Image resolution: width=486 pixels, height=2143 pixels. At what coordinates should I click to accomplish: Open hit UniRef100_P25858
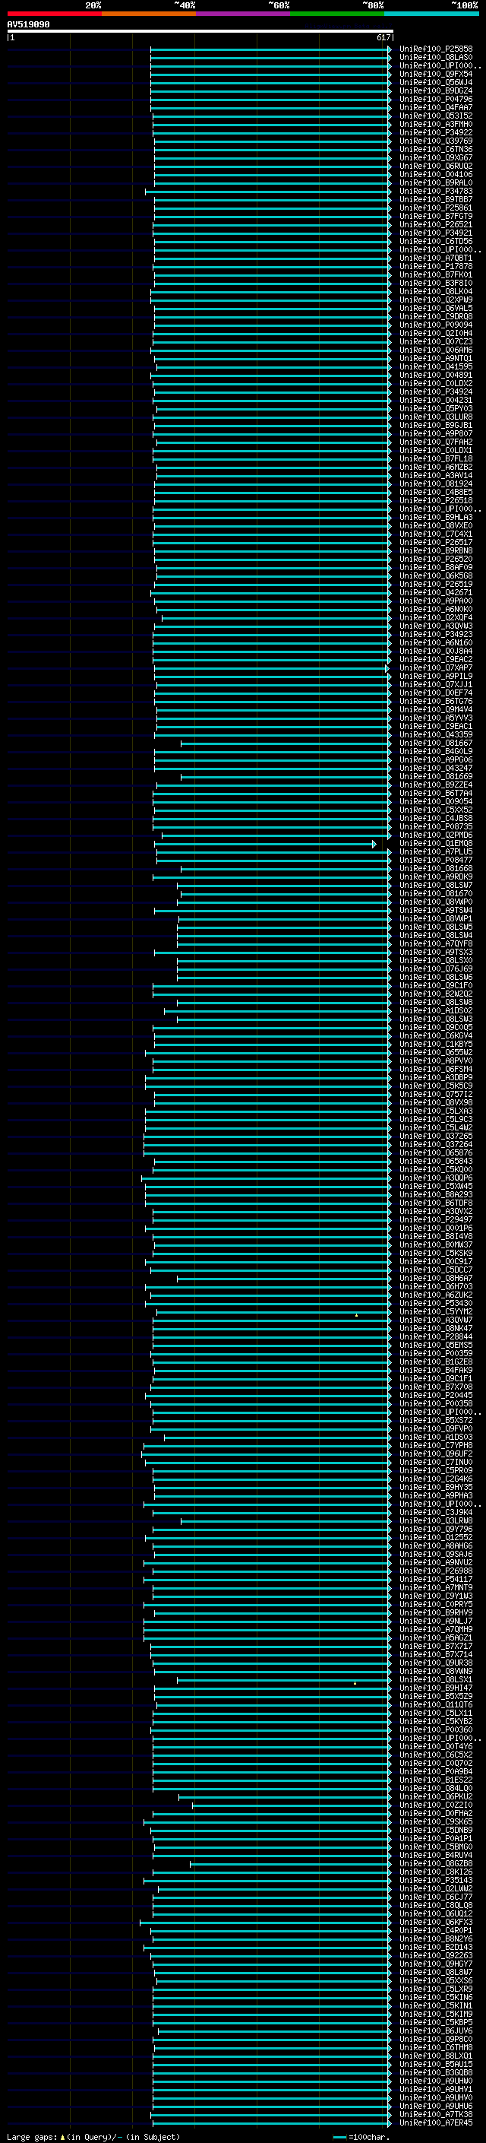(x=436, y=49)
